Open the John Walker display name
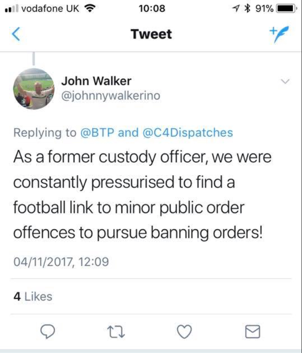 pos(96,81)
